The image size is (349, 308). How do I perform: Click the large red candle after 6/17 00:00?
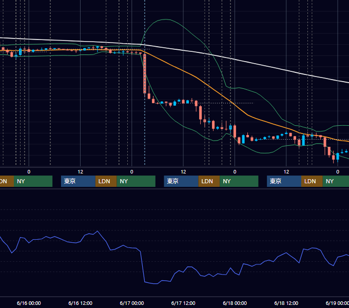[145, 73]
